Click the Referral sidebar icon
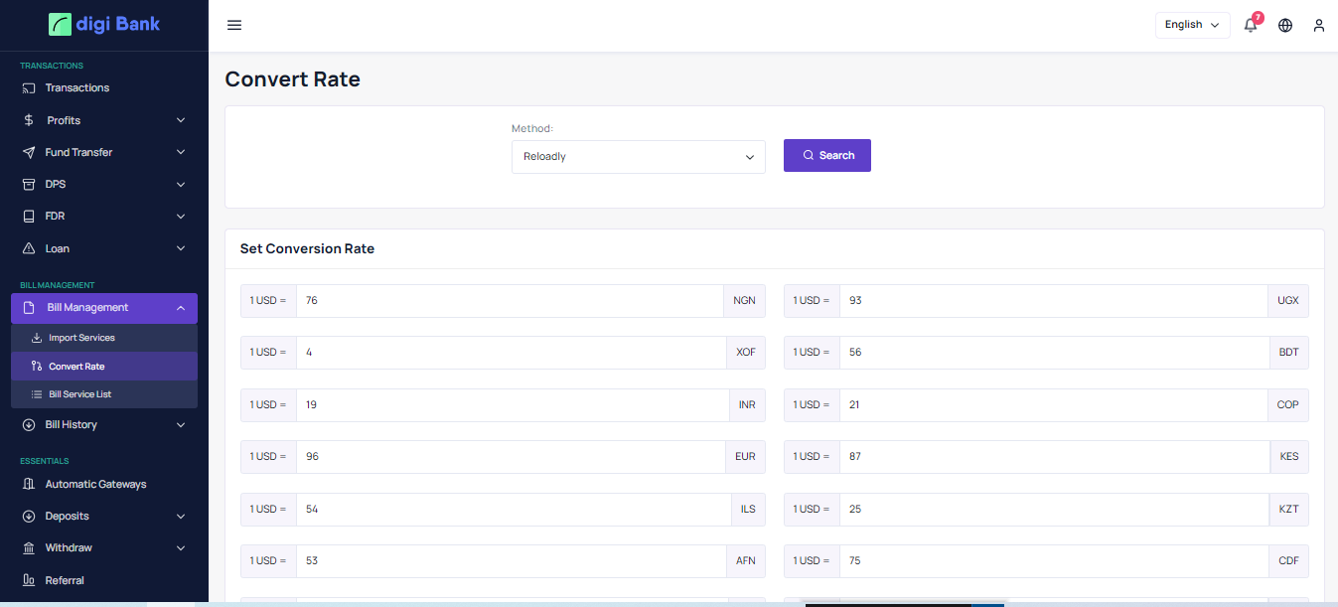 click(29, 580)
